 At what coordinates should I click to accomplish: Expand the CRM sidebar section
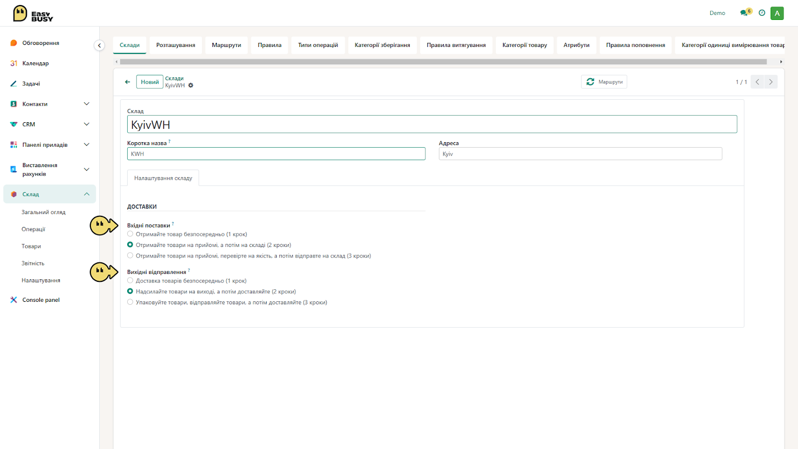(x=86, y=124)
